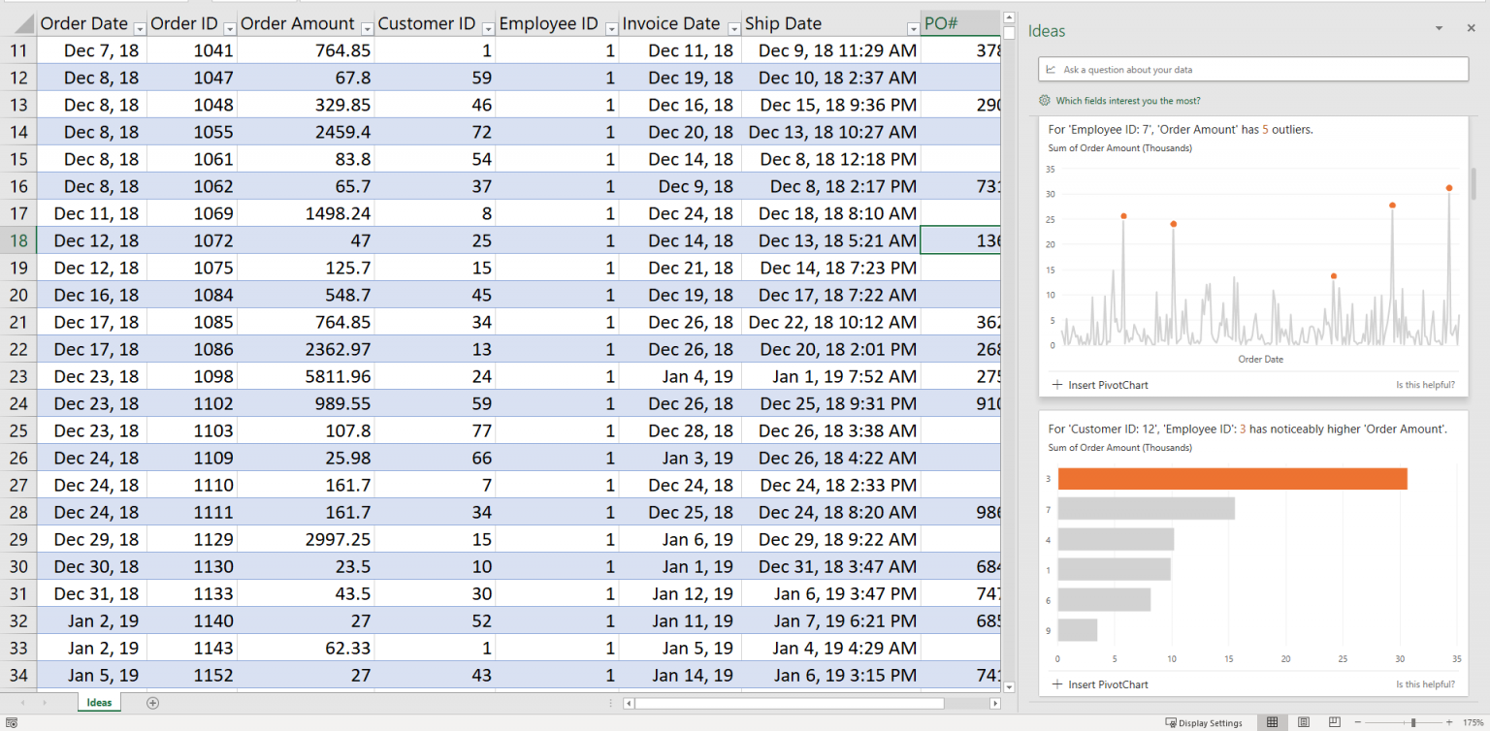The width and height of the screenshot is (1490, 731).
Task: Zoom in using the plus icon
Action: pyautogui.click(x=1449, y=721)
